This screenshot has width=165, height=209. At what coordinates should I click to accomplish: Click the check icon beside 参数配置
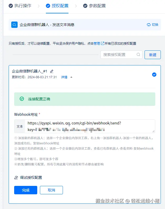85,6
